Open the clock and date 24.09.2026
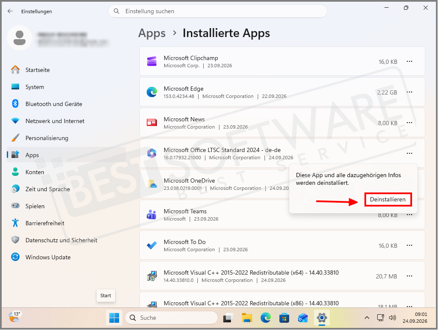 pos(415,318)
